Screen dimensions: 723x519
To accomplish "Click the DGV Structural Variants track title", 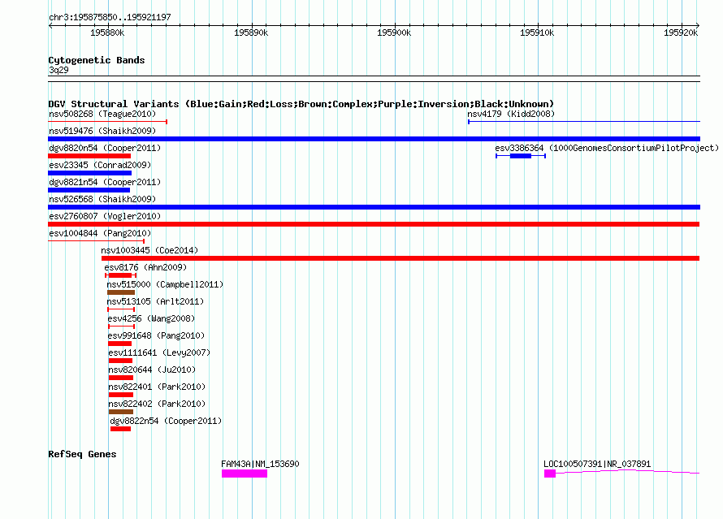I will [301, 104].
